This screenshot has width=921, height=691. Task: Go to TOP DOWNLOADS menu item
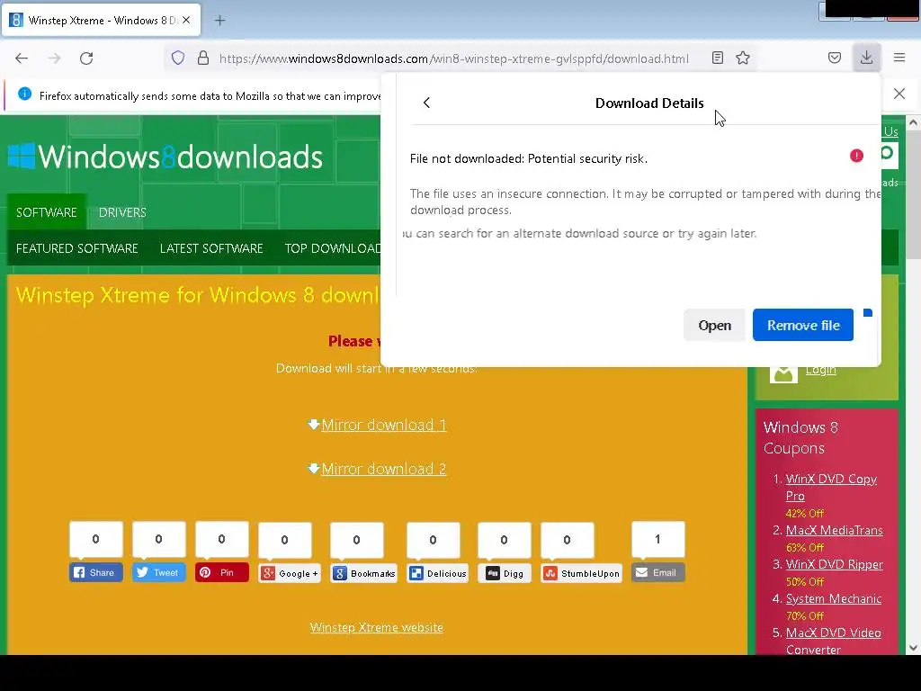tap(333, 248)
